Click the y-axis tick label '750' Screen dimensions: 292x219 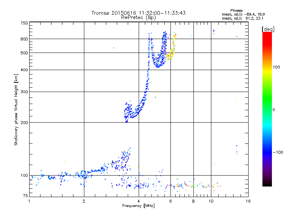click(x=24, y=23)
